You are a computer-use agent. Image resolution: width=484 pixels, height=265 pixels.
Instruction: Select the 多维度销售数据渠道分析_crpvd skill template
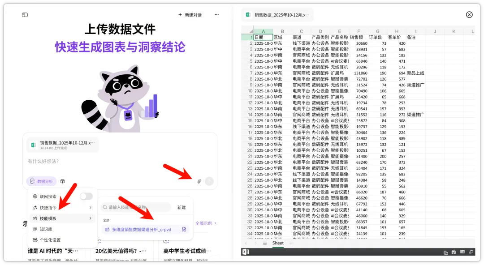pyautogui.click(x=145, y=229)
